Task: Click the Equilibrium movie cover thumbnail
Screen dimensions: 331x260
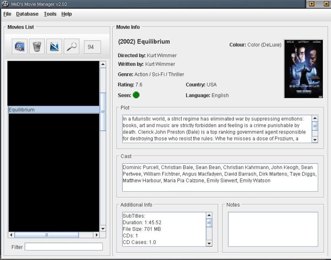Action: pyautogui.click(x=304, y=69)
